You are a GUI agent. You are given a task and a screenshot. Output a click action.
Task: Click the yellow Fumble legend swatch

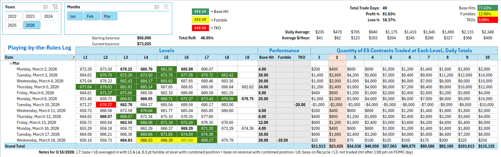tap(200, 20)
